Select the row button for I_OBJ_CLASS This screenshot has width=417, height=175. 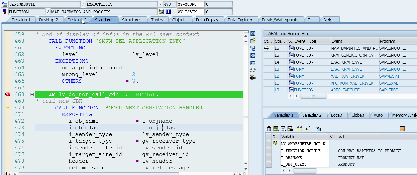click(x=269, y=164)
